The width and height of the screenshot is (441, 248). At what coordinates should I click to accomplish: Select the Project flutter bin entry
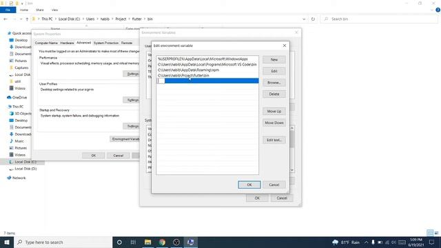(x=207, y=75)
